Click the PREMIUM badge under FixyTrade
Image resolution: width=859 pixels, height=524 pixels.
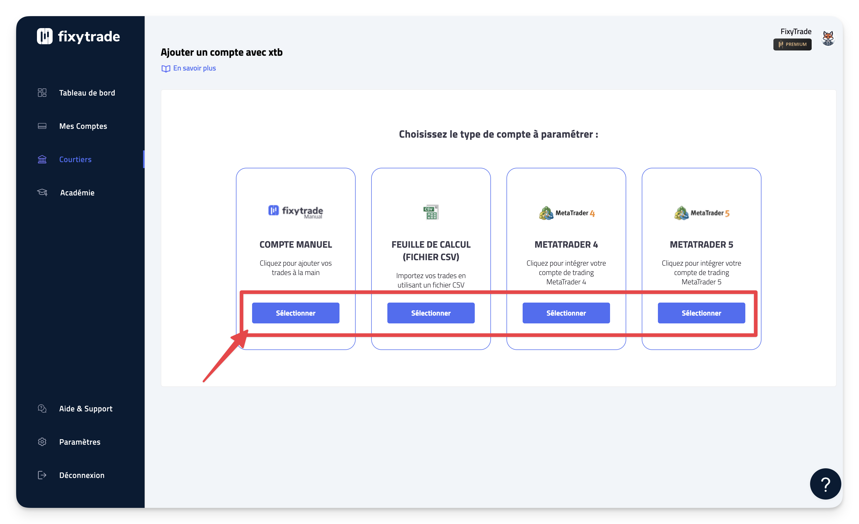click(792, 44)
